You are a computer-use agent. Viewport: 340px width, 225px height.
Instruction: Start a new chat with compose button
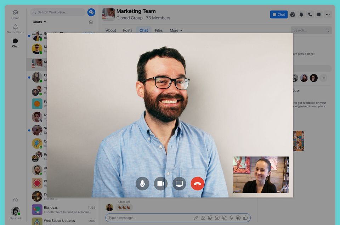click(91, 12)
